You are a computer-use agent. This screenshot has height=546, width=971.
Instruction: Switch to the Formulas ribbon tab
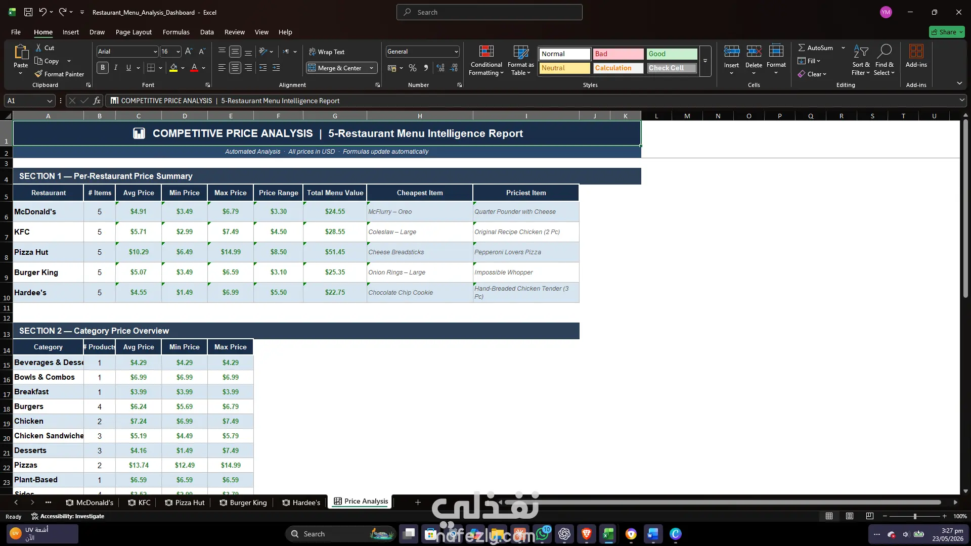[176, 32]
